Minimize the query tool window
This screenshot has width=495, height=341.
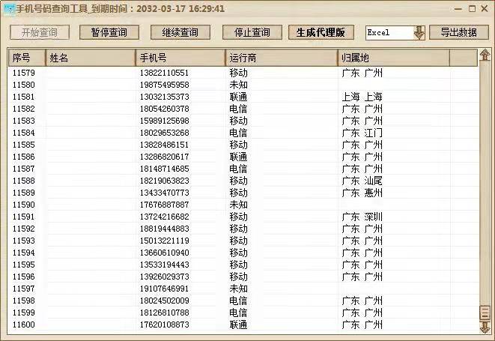point(458,9)
